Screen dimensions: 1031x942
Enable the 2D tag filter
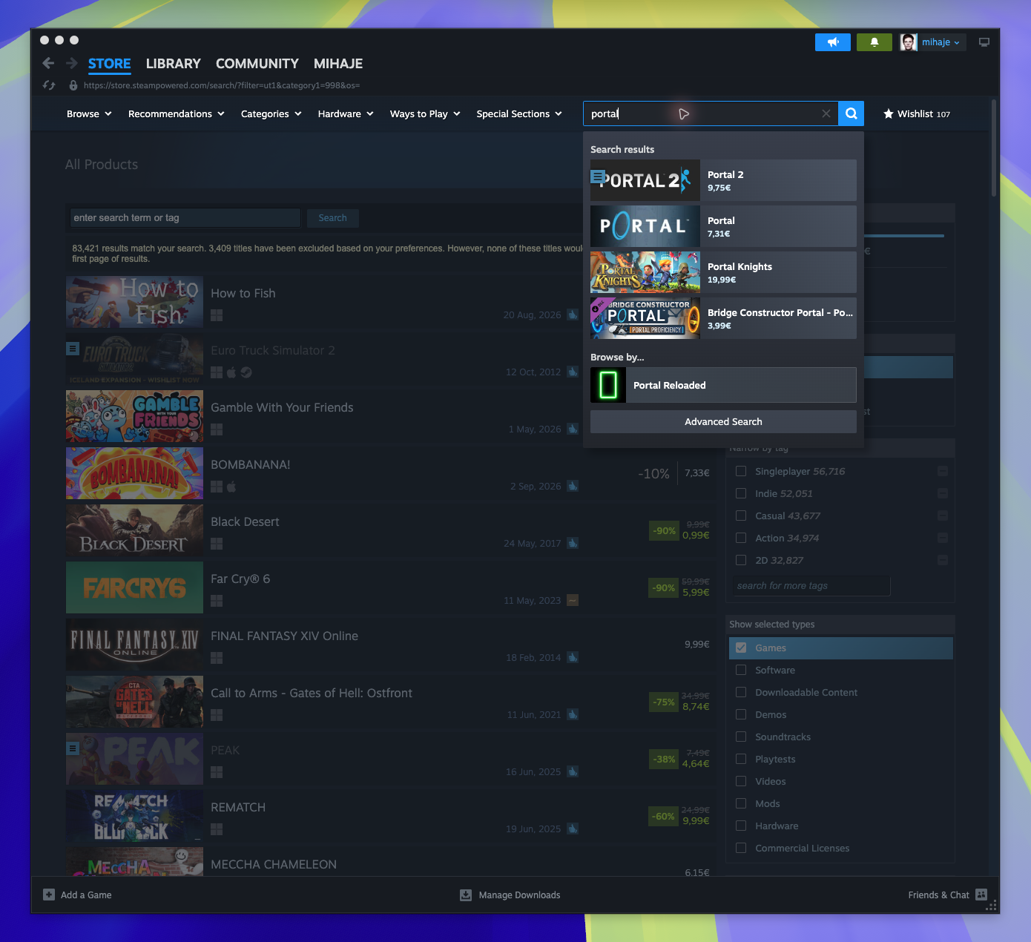[x=740, y=560]
